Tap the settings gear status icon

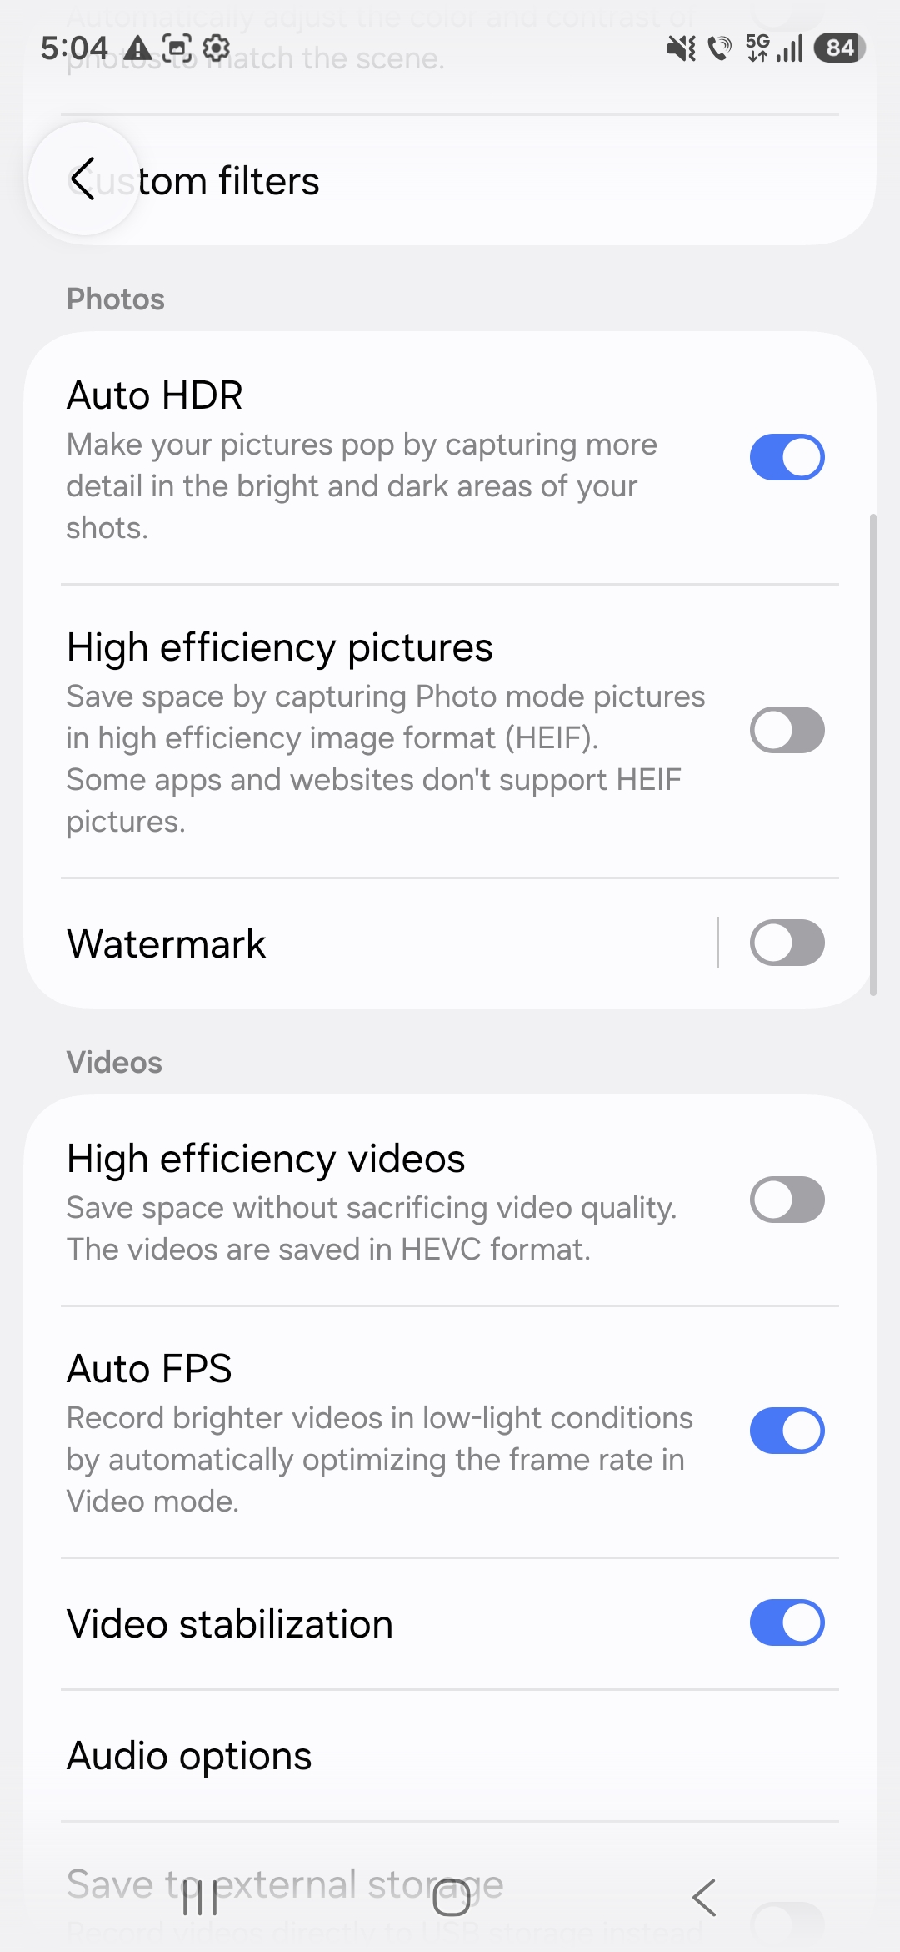216,48
